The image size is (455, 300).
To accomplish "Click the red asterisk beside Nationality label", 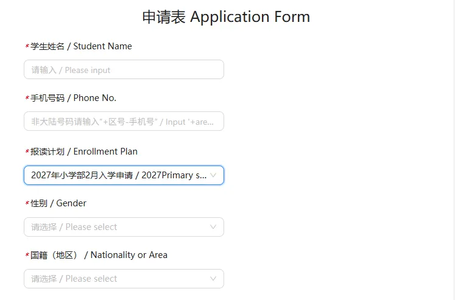I will click(27, 255).
